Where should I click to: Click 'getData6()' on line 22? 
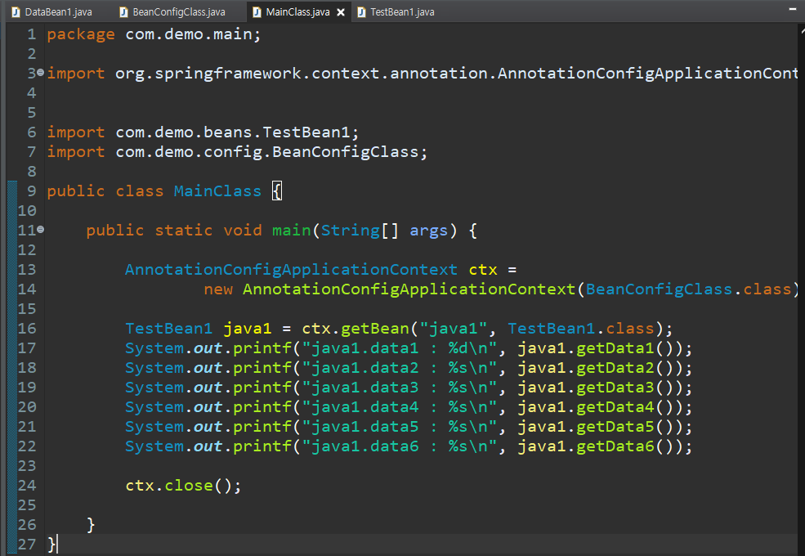coord(625,446)
